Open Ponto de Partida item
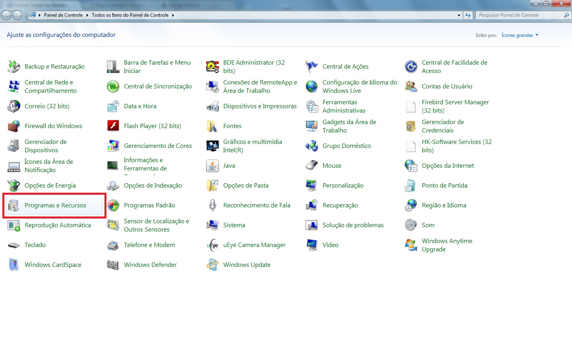This screenshot has width=572, height=341. pyautogui.click(x=444, y=186)
